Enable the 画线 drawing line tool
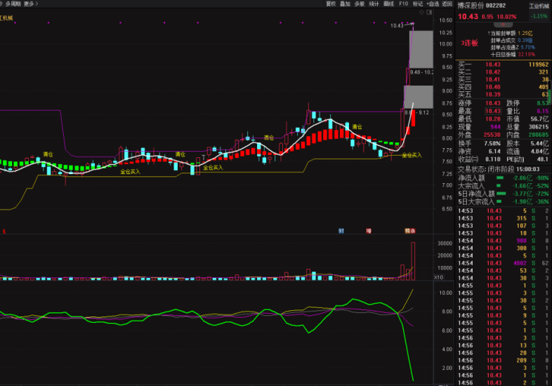The image size is (552, 386). point(388,4)
